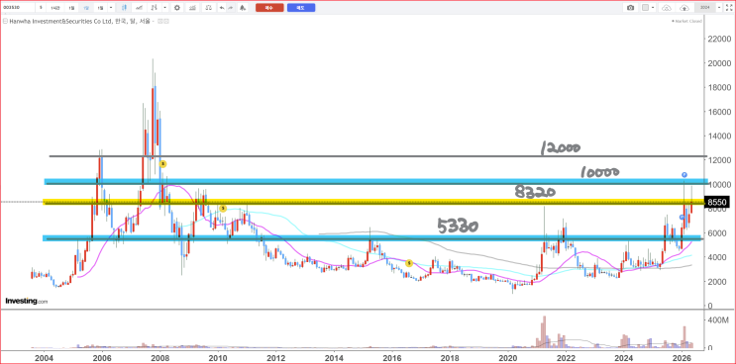Collapse the chart legend box icon
The height and width of the screenshot is (364, 736).
[5, 21]
